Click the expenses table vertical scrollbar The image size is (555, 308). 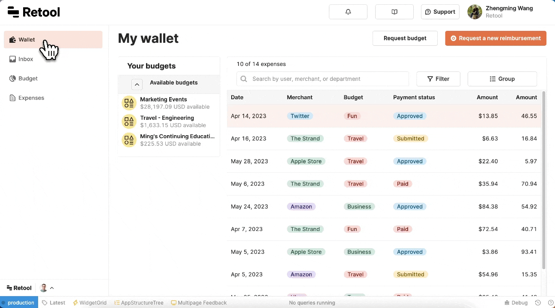pyautogui.click(x=544, y=180)
